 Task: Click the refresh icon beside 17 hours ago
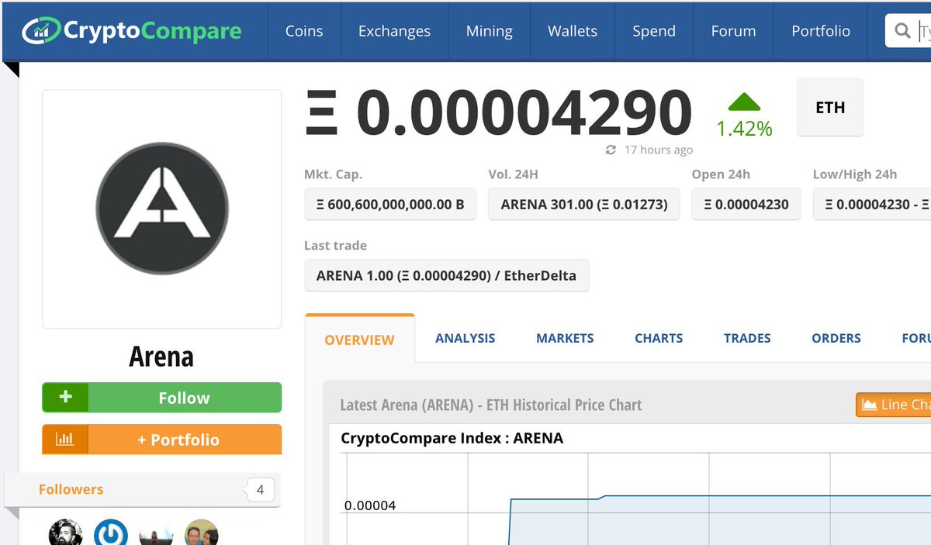[x=611, y=150]
